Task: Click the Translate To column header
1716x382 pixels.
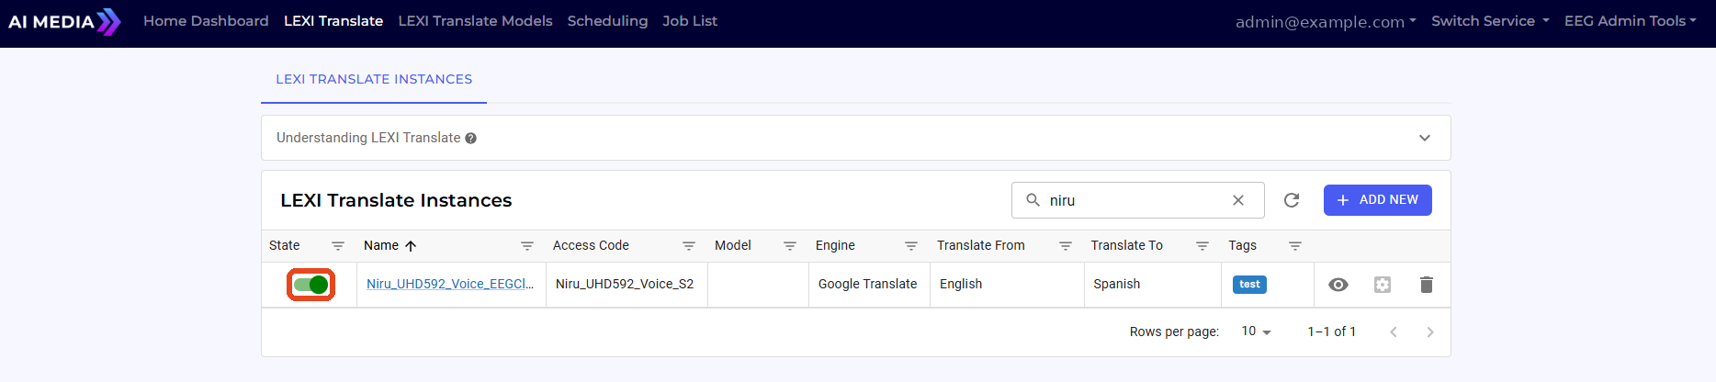Action: 1127,245
